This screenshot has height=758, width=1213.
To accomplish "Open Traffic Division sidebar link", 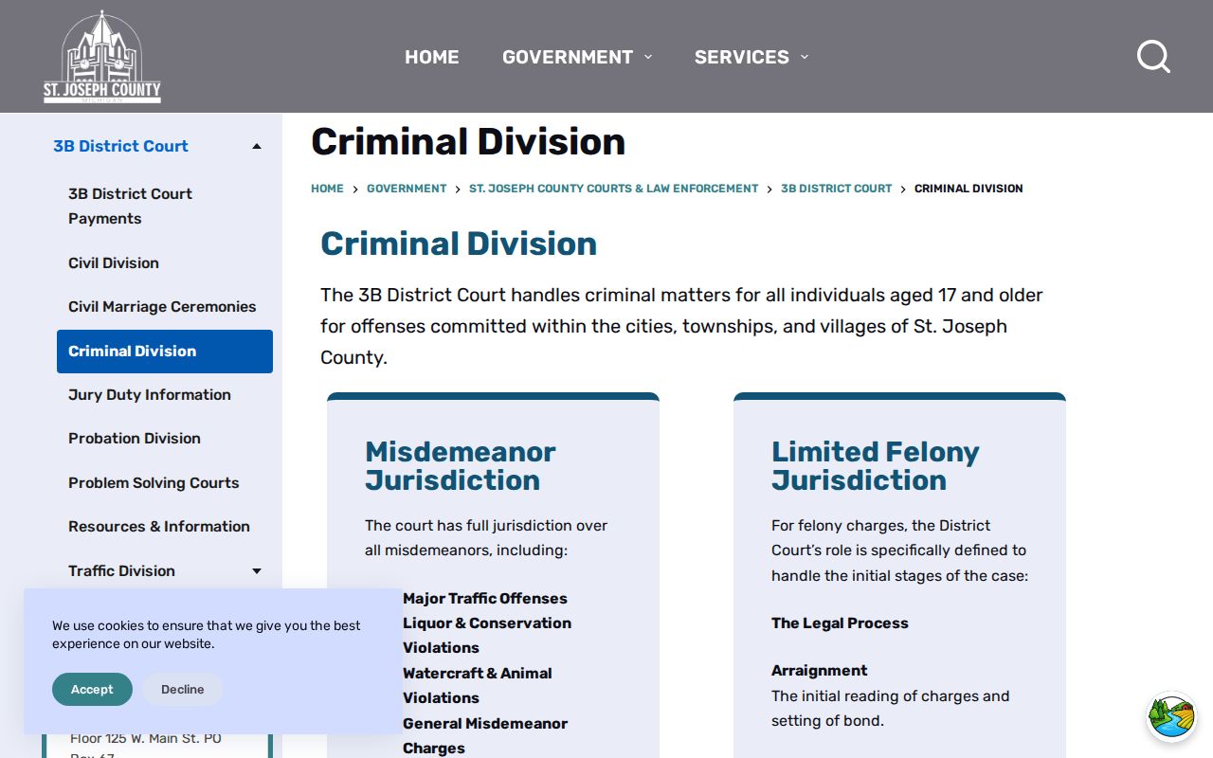I will pos(121,571).
